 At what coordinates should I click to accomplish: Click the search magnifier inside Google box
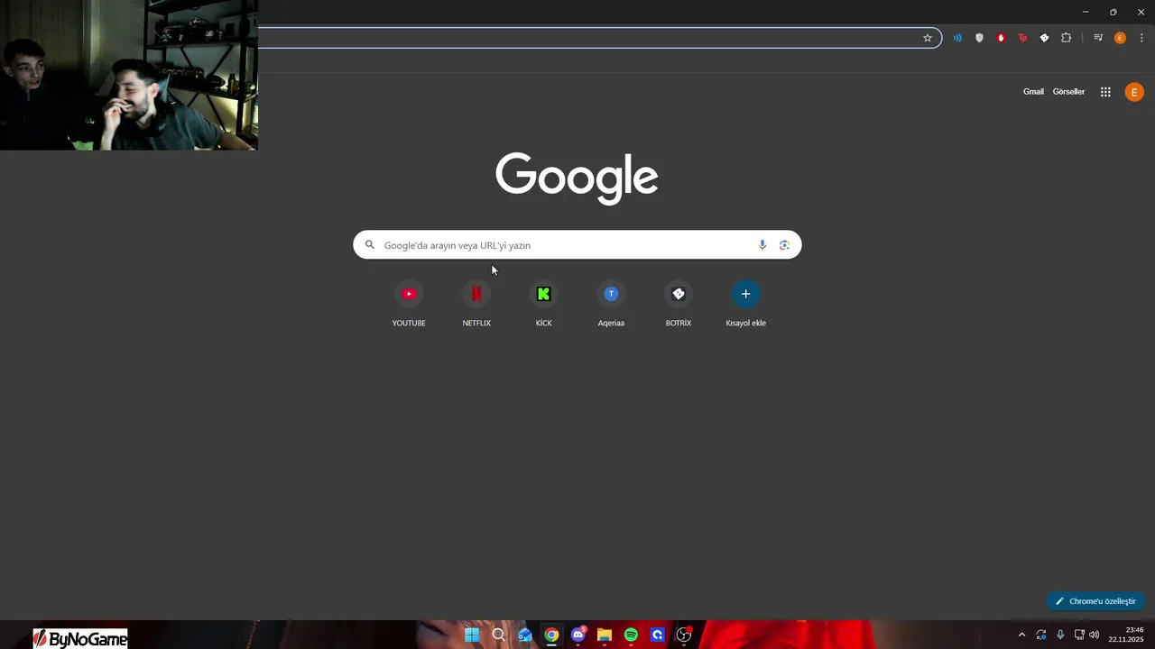[x=370, y=245]
